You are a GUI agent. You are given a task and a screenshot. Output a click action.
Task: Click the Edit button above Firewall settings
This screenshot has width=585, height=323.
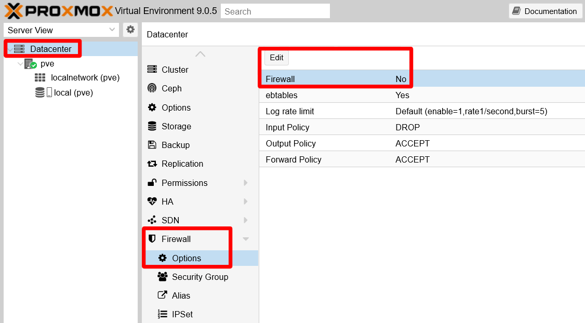point(276,58)
